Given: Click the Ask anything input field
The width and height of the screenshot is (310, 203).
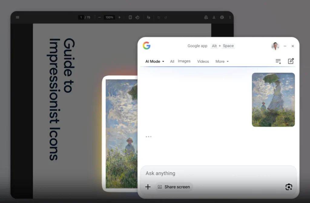Looking at the screenshot, I should click(212, 173).
